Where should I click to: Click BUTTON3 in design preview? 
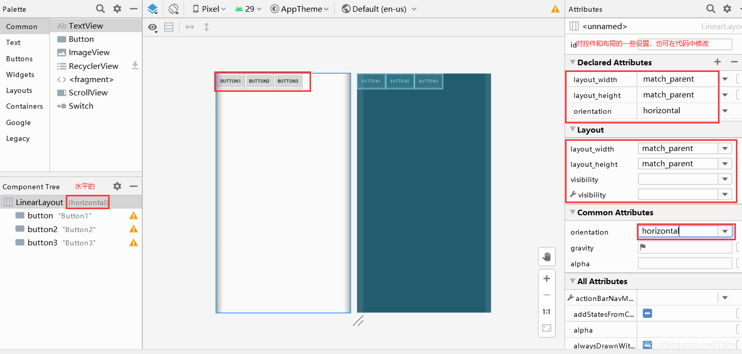pos(288,81)
